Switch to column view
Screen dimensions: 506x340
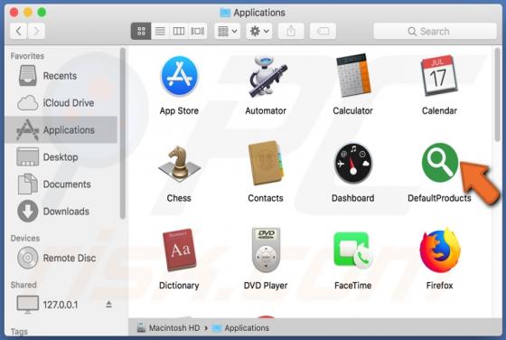click(179, 31)
